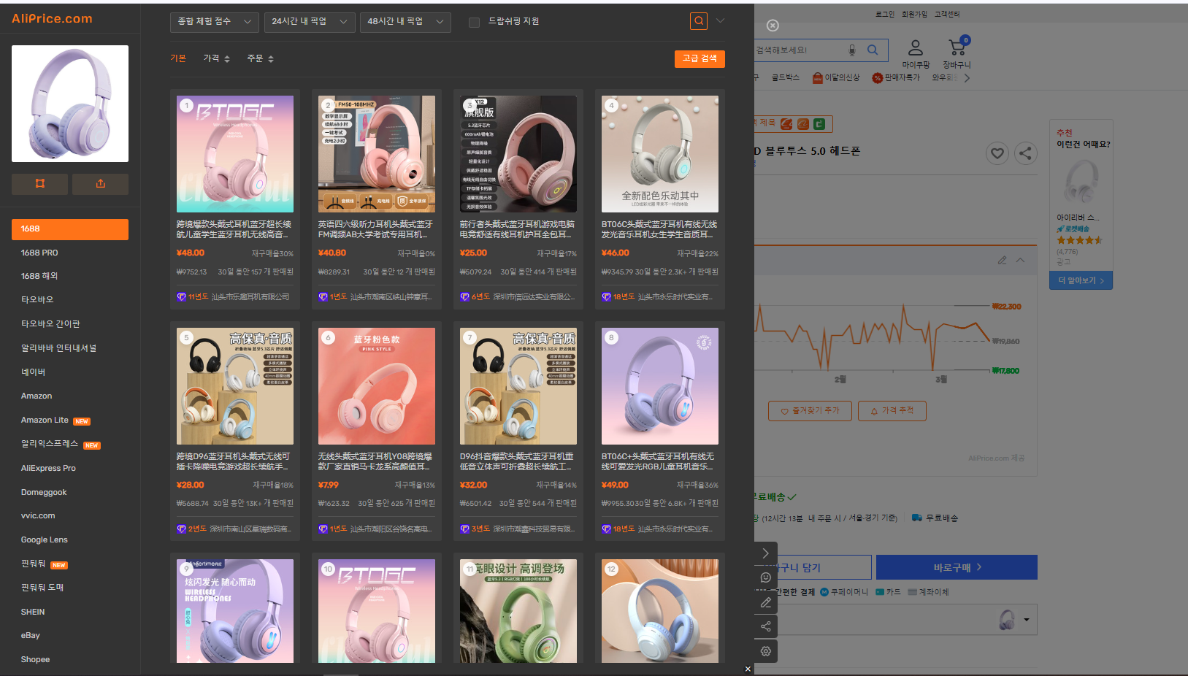Sort results by 주문

(x=260, y=58)
